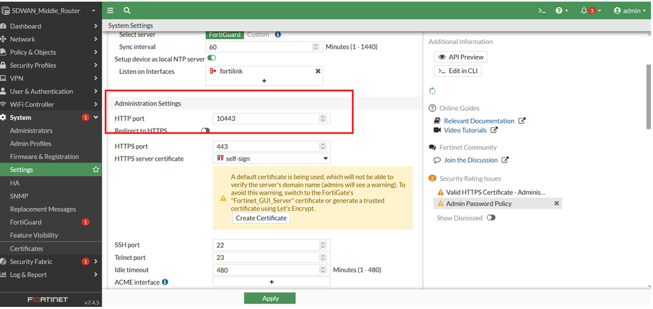Expand the Policy & Objects menu
This screenshot has height=309, width=653.
point(51,52)
